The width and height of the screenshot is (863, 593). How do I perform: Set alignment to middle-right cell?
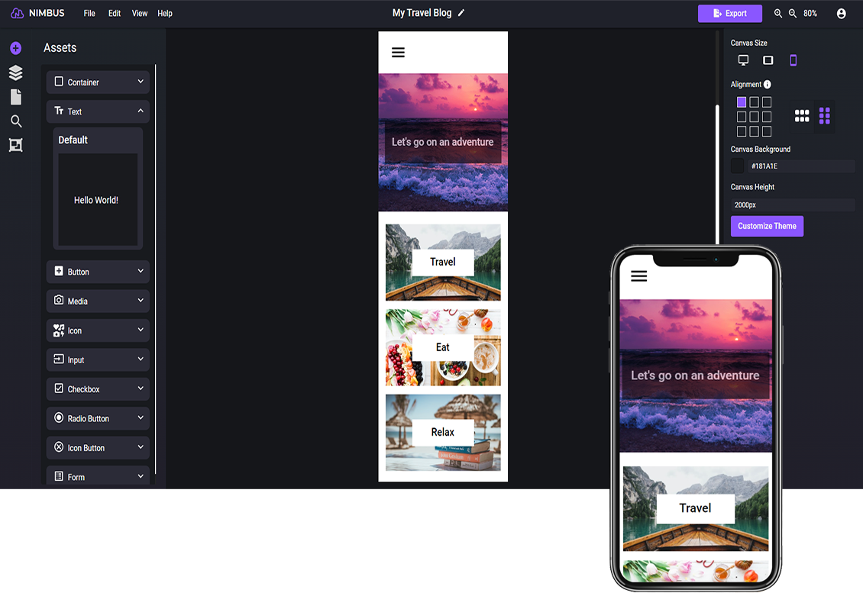point(767,117)
